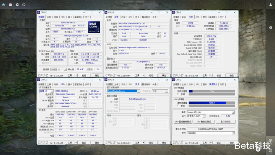
Task: Click the briefcase icon in top bar
Action: point(10,5)
